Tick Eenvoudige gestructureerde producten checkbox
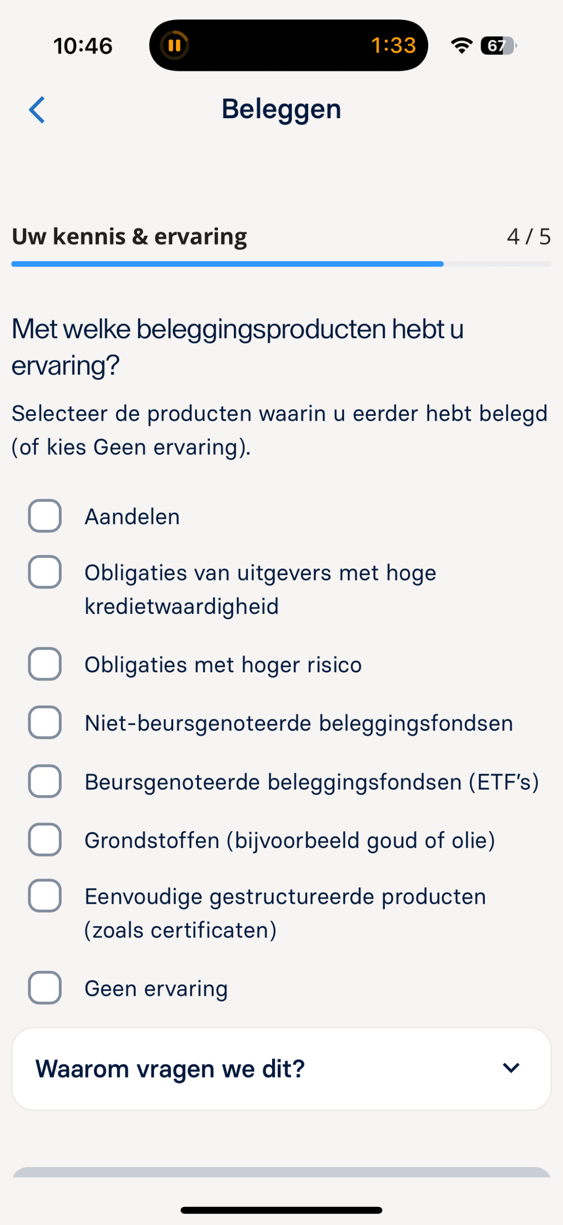 click(45, 895)
